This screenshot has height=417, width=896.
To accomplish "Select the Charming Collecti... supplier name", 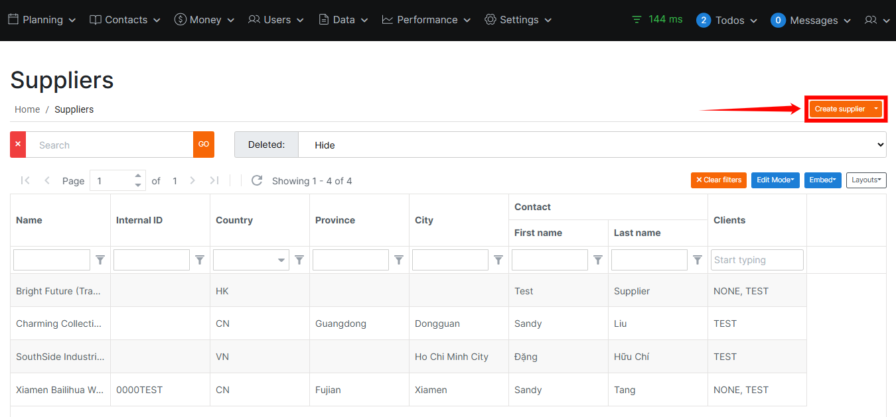I will 59,324.
